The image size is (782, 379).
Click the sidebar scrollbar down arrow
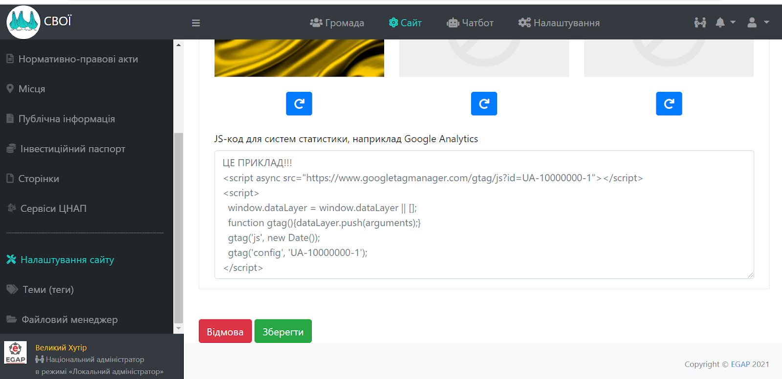(178, 328)
